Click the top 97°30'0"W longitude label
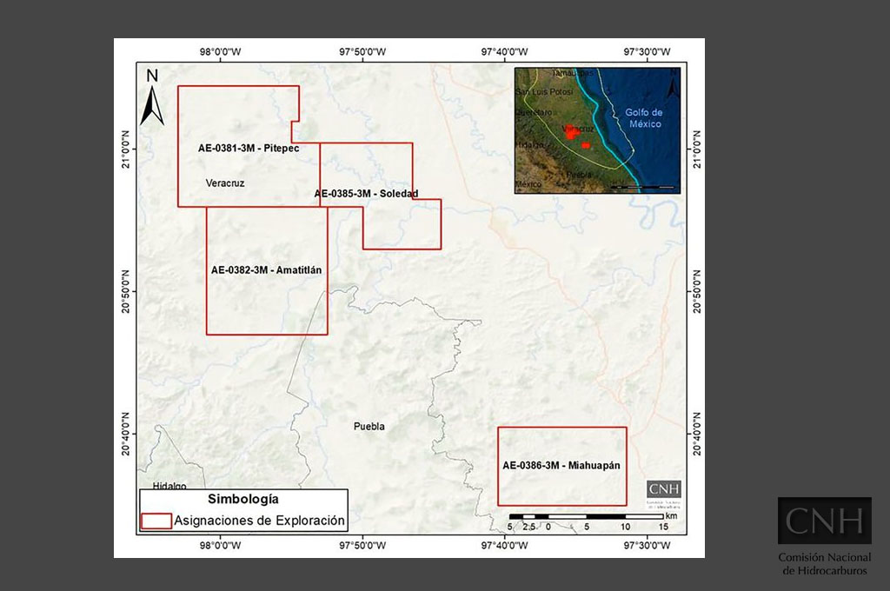The width and height of the screenshot is (890, 591). pyautogui.click(x=647, y=51)
